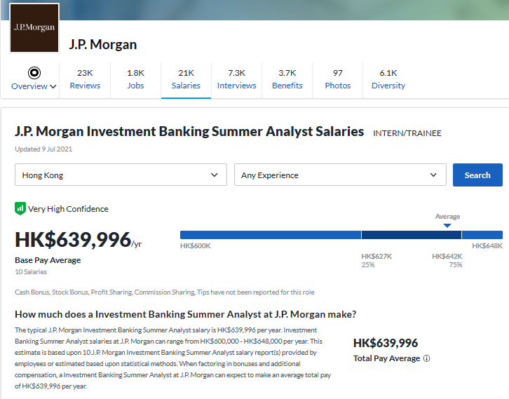View the 97 Photos tab
The width and height of the screenshot is (509, 399).
(x=338, y=79)
